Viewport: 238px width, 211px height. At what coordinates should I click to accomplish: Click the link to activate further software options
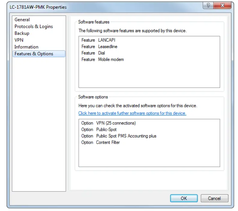pos(132,113)
